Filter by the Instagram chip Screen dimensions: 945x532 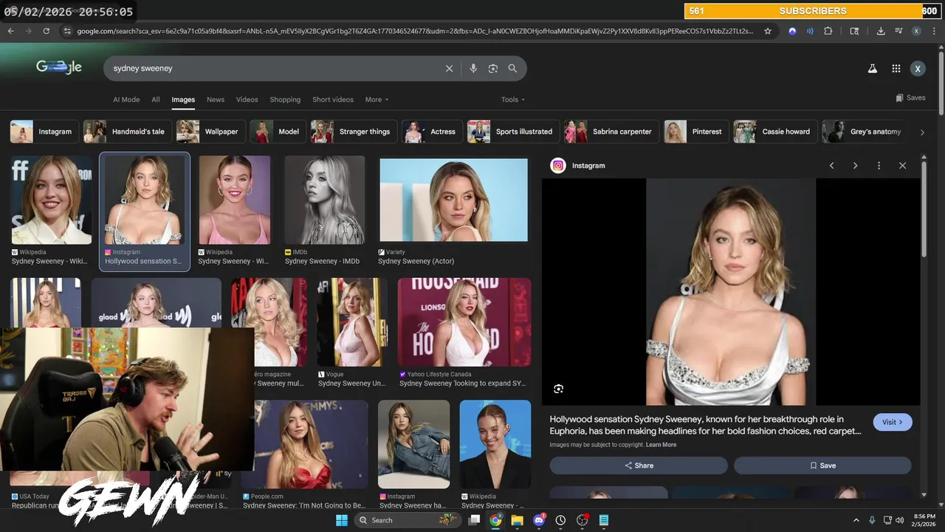[x=44, y=132]
